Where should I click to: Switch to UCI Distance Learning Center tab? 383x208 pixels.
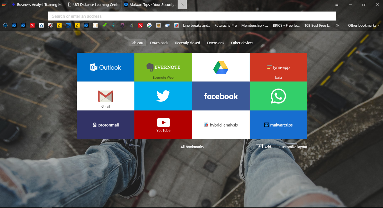(94, 4)
